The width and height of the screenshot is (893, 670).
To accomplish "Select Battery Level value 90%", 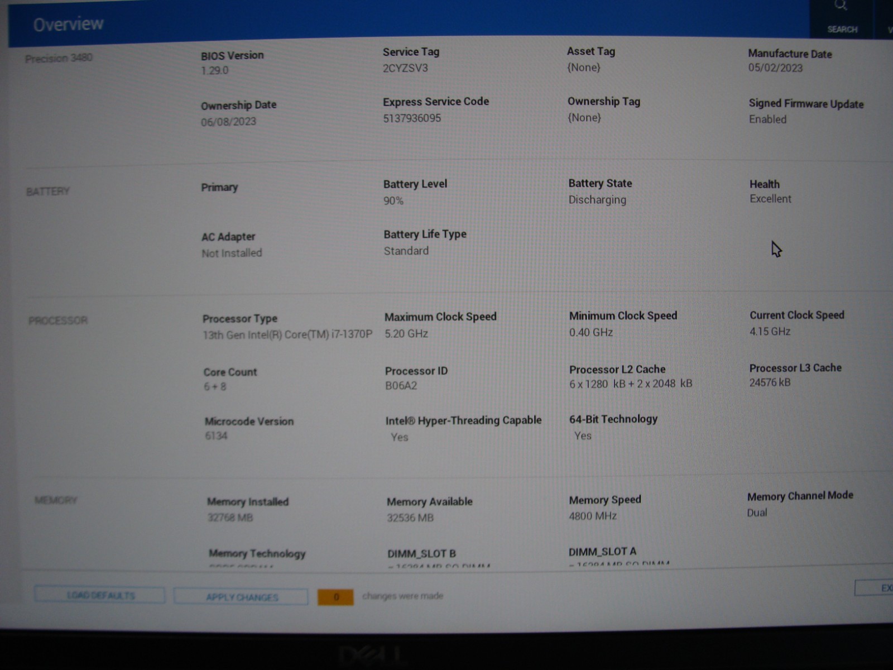I will tap(393, 200).
